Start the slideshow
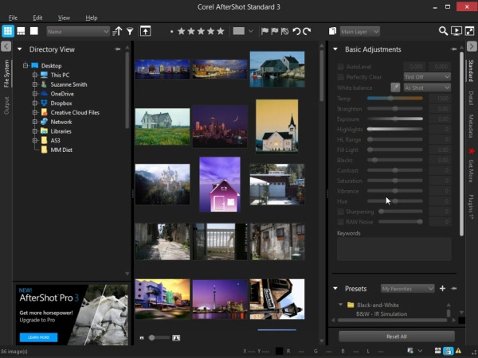478x358 pixels. point(456,31)
